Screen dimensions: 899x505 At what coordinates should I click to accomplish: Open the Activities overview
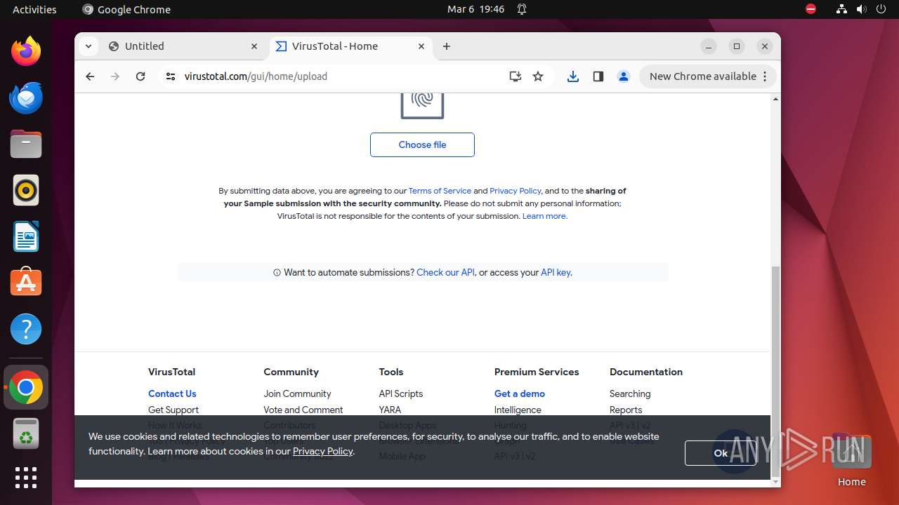pos(34,9)
